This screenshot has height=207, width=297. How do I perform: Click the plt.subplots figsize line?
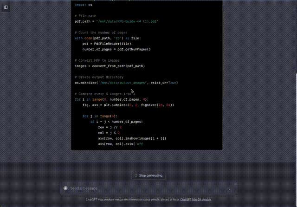coord(128,105)
